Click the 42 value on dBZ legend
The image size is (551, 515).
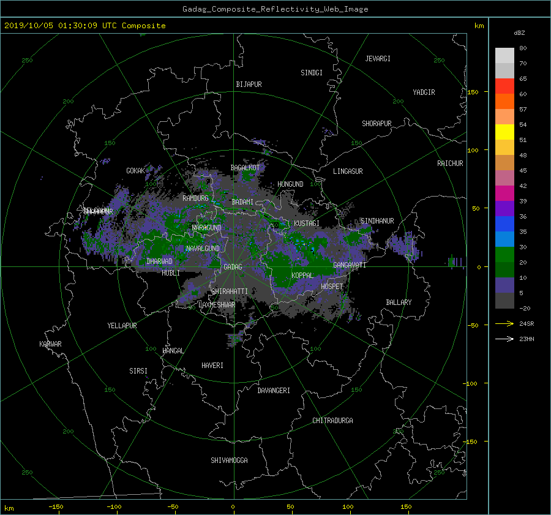point(523,186)
